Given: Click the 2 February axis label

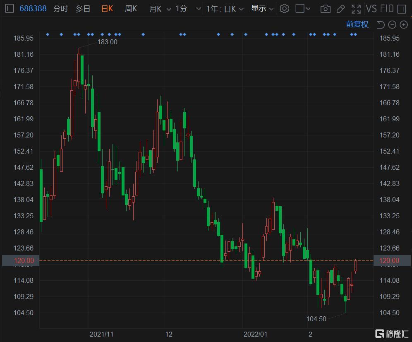Looking at the screenshot, I should coord(310,335).
